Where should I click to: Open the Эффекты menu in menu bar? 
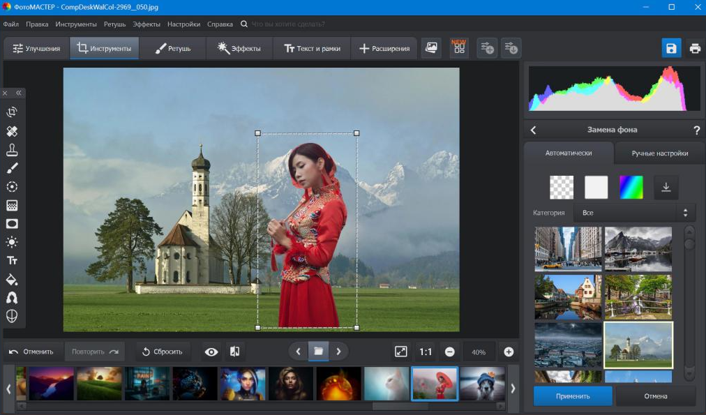147,24
